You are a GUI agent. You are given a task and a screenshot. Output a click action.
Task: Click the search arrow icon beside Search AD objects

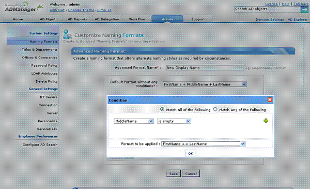pyautogui.click(x=304, y=9)
